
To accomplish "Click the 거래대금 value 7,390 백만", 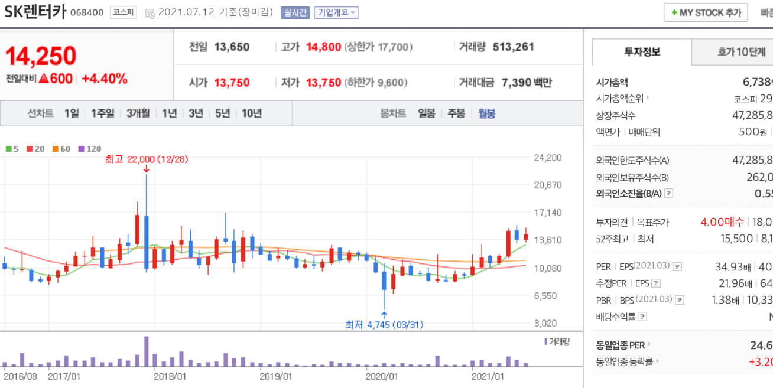I will click(x=526, y=82).
